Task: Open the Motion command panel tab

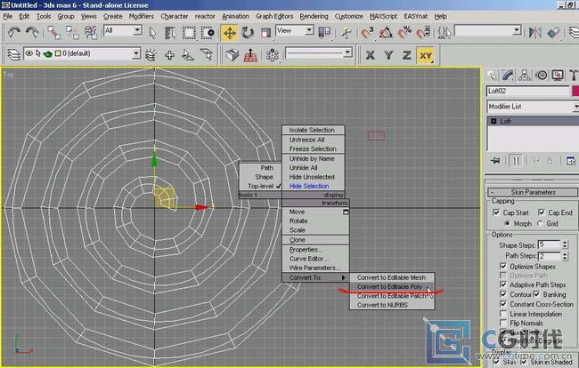Action: [541, 76]
